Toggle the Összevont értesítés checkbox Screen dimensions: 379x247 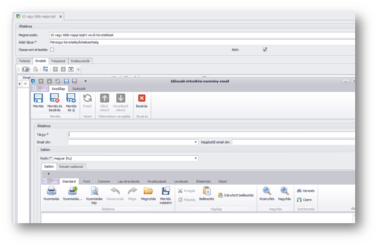pyautogui.click(x=52, y=50)
